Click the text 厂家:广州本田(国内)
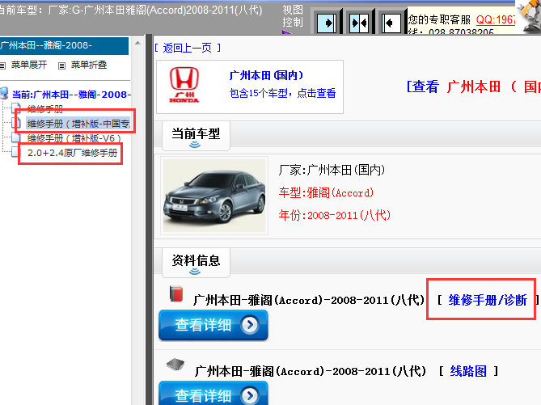 (332, 170)
